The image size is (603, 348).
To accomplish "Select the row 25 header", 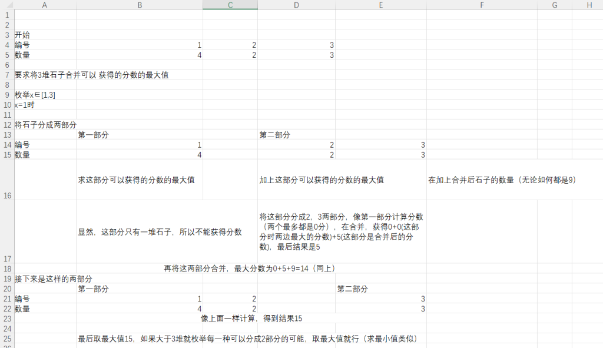I will click(x=6, y=339).
